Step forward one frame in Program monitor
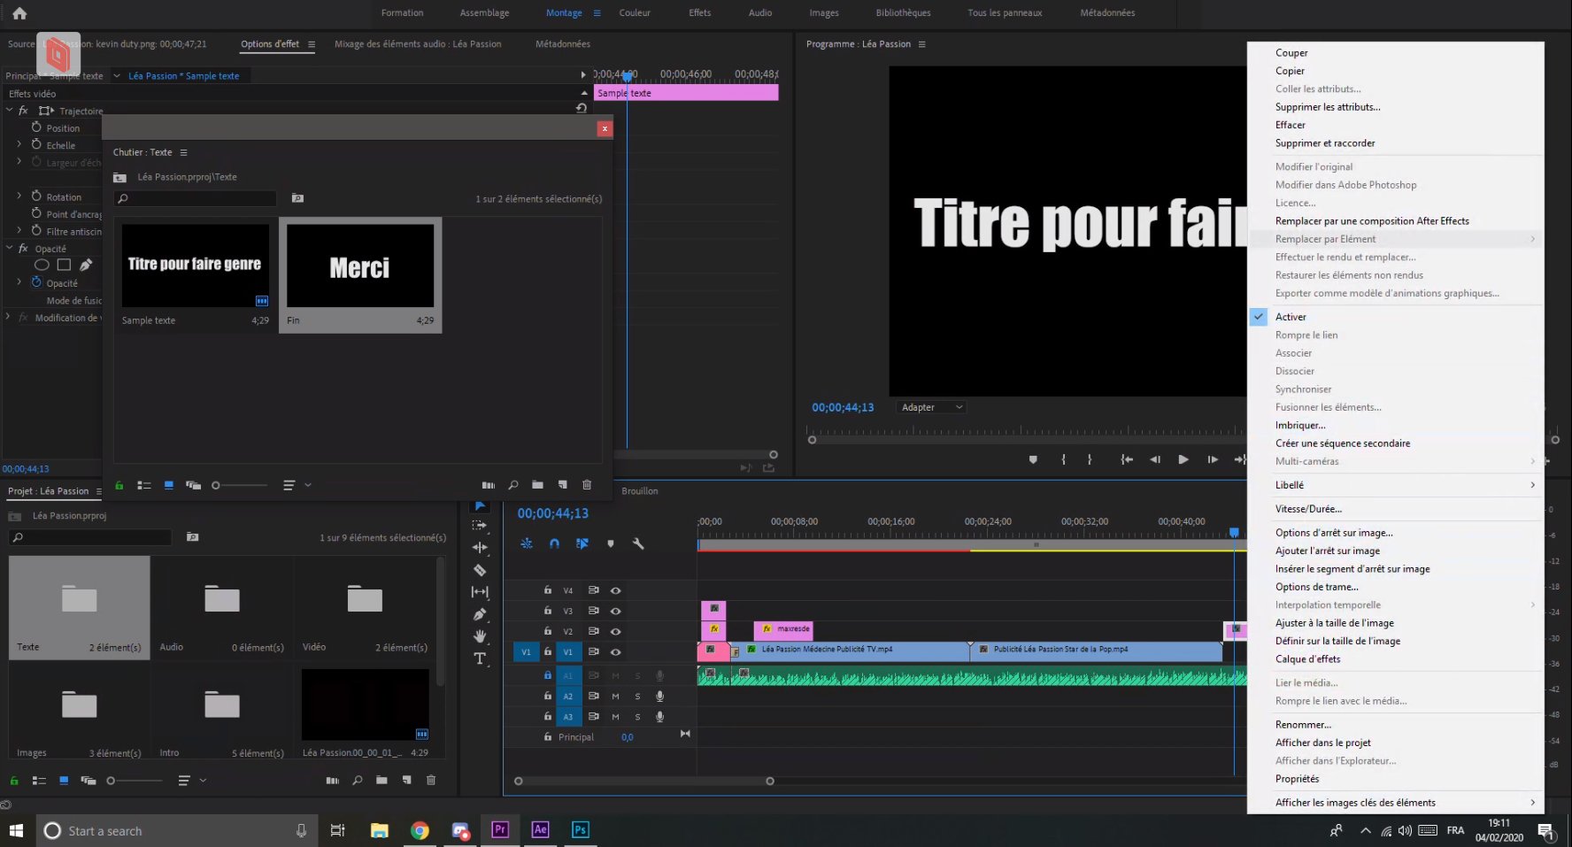Image resolution: width=1572 pixels, height=847 pixels. (1213, 459)
